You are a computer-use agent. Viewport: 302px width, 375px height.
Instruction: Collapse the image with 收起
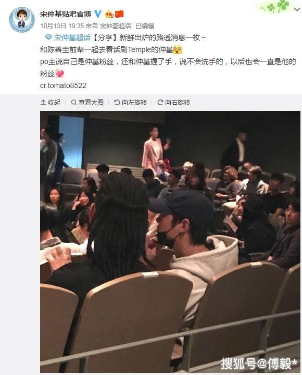pos(51,103)
